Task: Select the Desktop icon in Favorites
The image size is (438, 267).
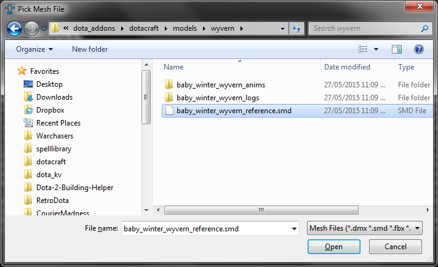Action: pos(28,84)
